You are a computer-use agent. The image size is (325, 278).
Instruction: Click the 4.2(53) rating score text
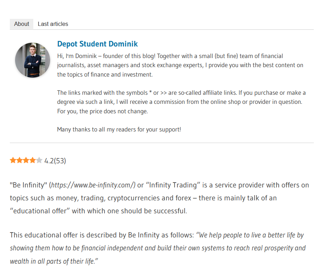(x=55, y=161)
